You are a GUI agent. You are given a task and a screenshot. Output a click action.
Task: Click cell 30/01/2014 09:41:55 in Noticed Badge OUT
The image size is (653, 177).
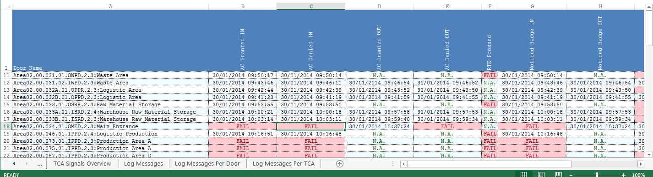pyautogui.click(x=600, y=97)
